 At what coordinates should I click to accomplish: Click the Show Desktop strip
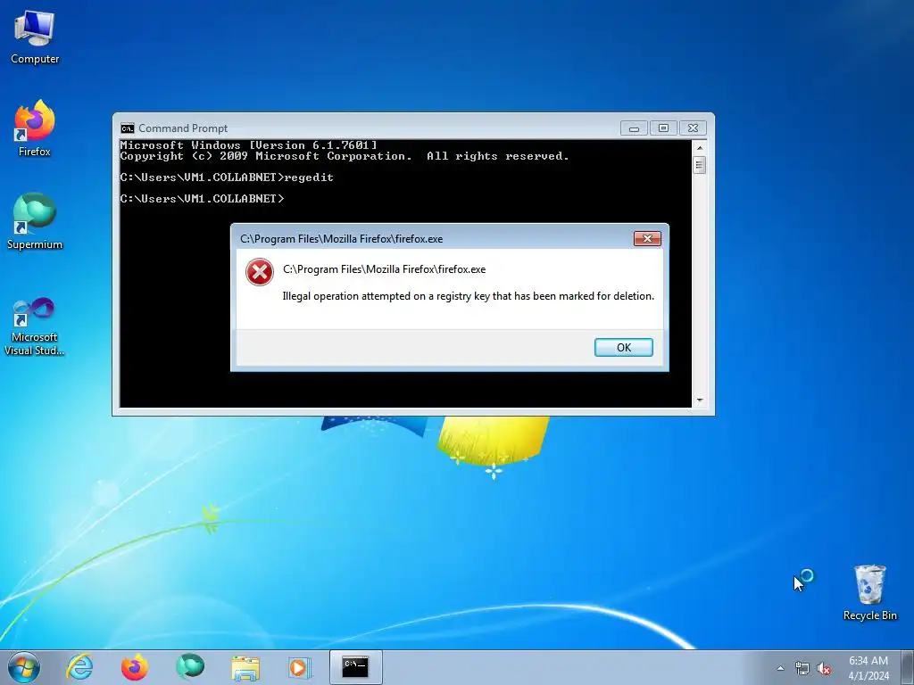pos(907,667)
